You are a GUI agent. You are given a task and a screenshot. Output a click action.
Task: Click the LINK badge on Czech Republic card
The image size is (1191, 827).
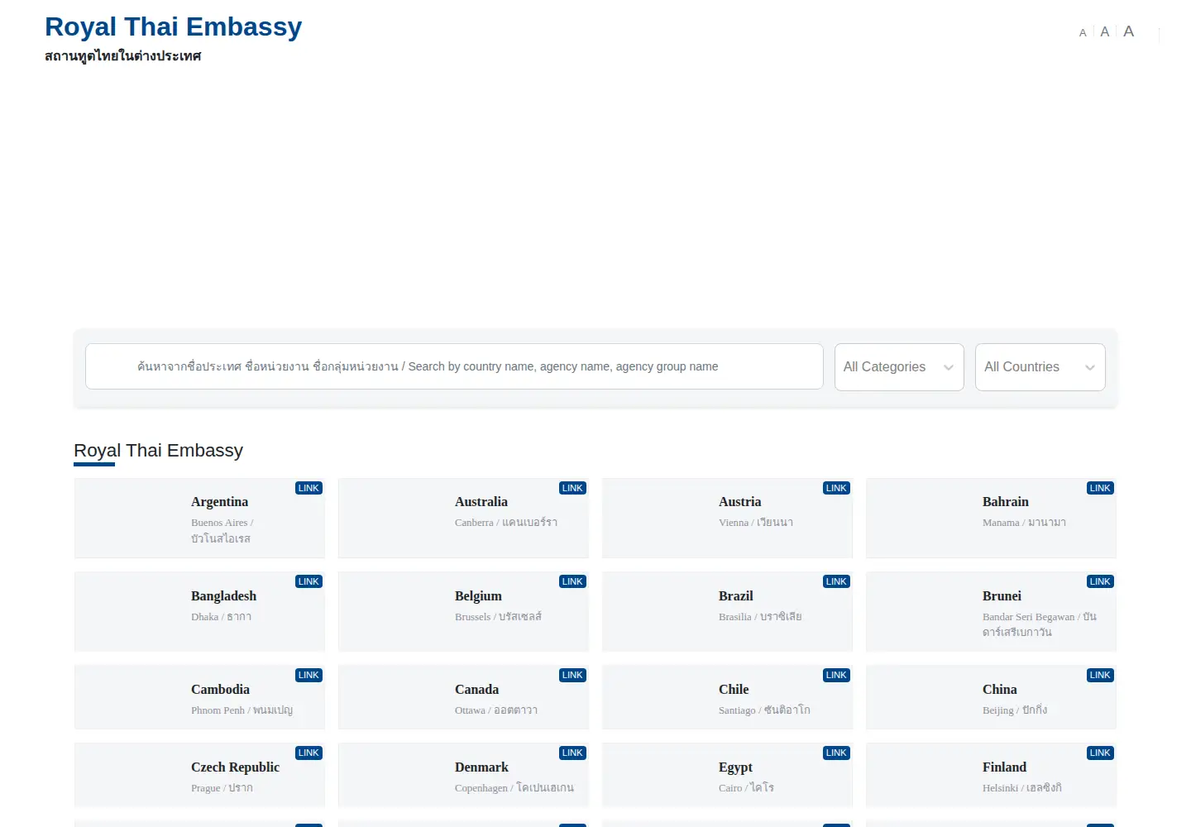coord(309,753)
